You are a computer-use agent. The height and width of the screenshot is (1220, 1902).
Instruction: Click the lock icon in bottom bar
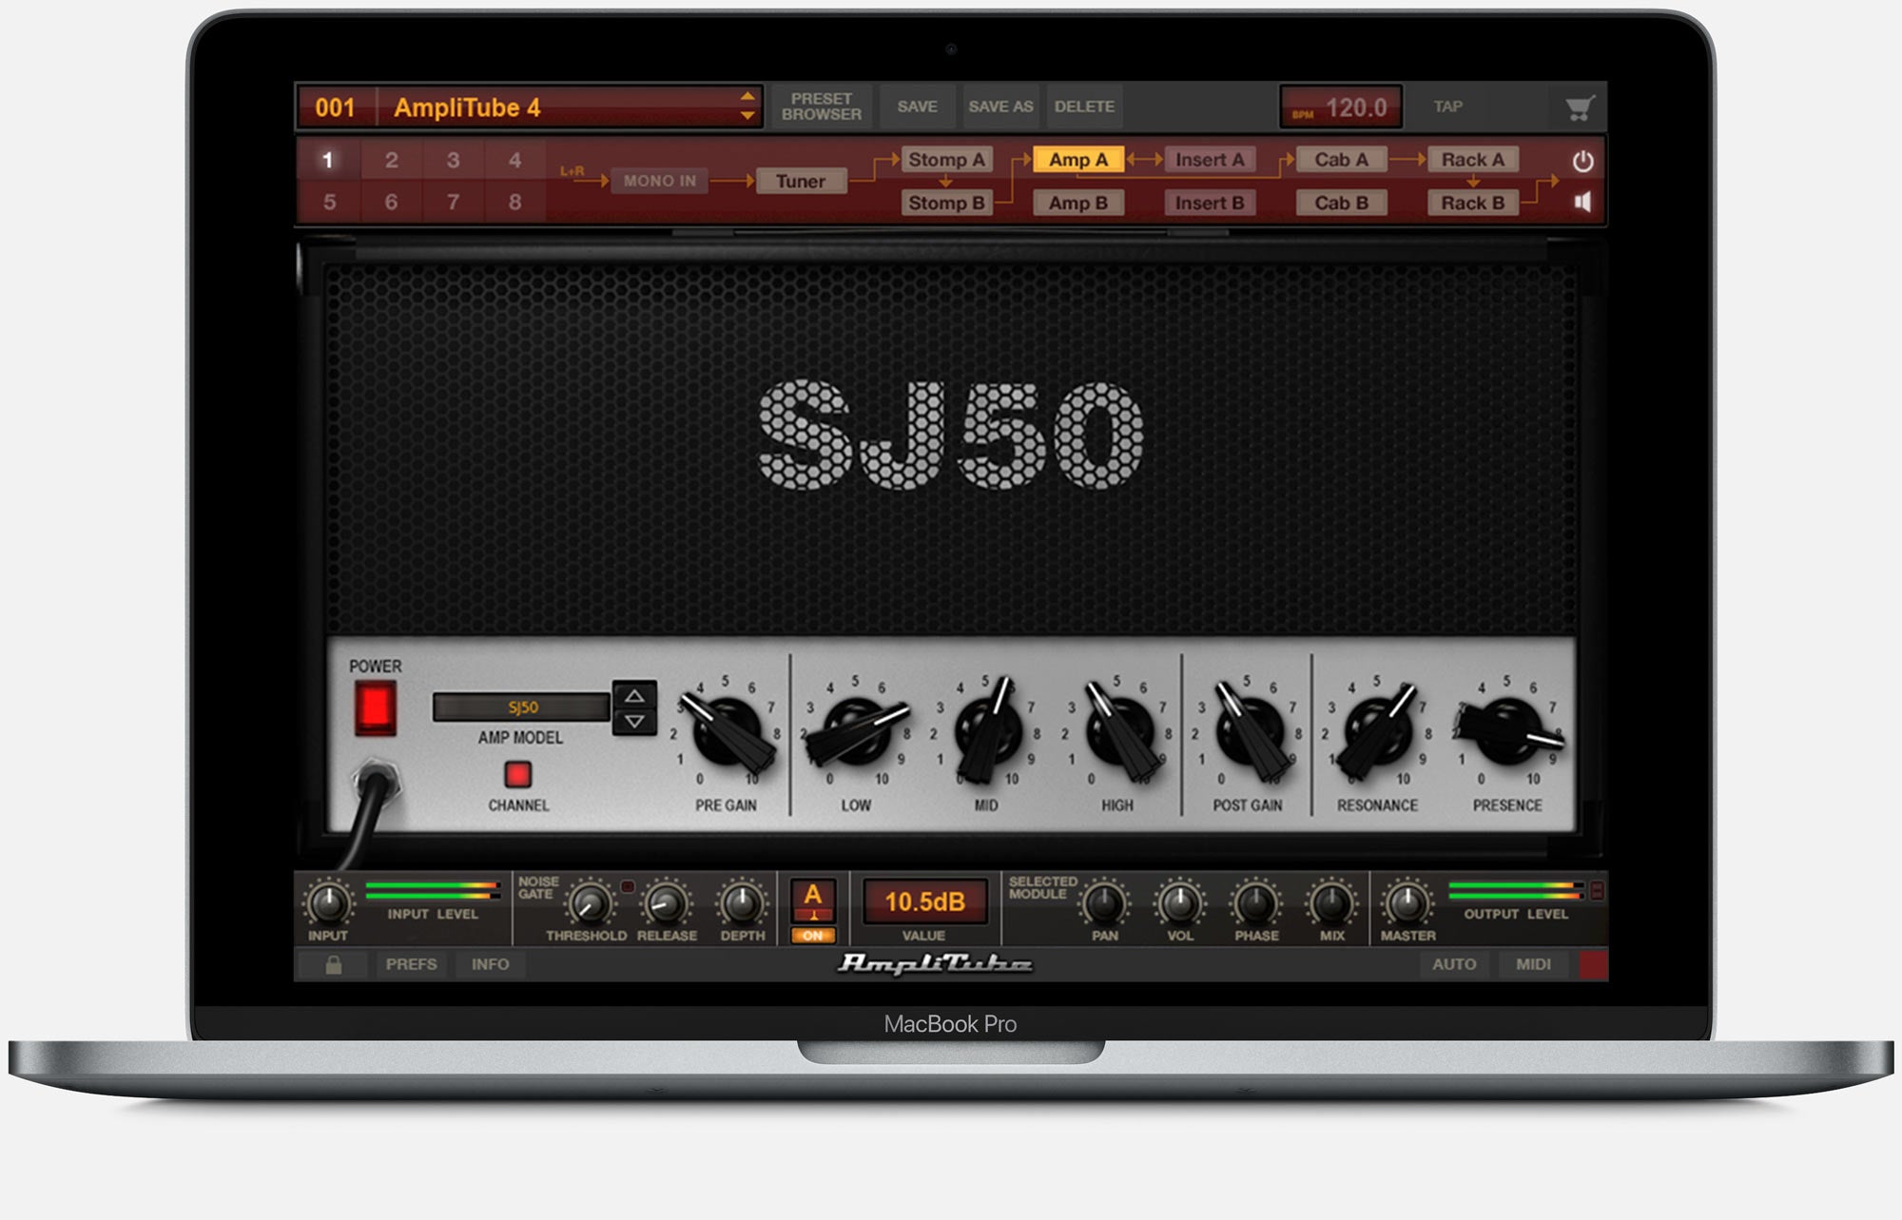[x=334, y=964]
